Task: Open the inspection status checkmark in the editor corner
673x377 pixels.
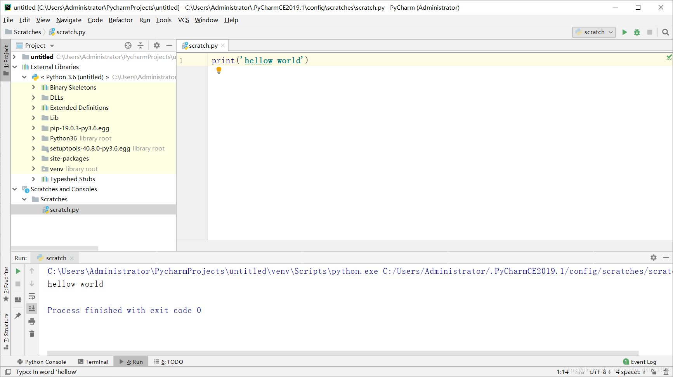Action: [669, 57]
